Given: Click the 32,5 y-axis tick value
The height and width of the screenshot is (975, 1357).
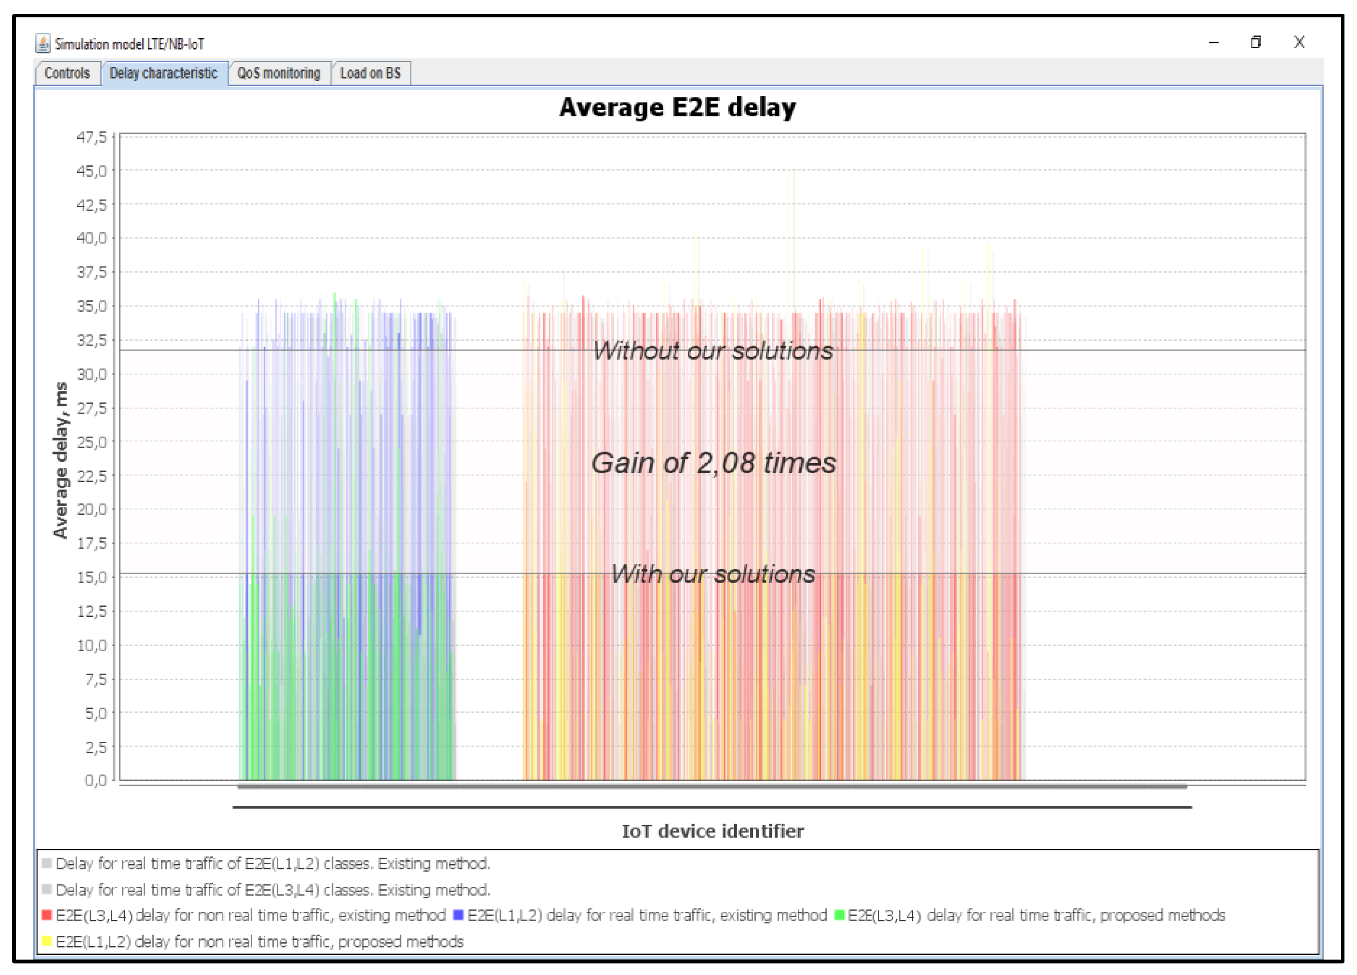Looking at the screenshot, I should pos(92,340).
